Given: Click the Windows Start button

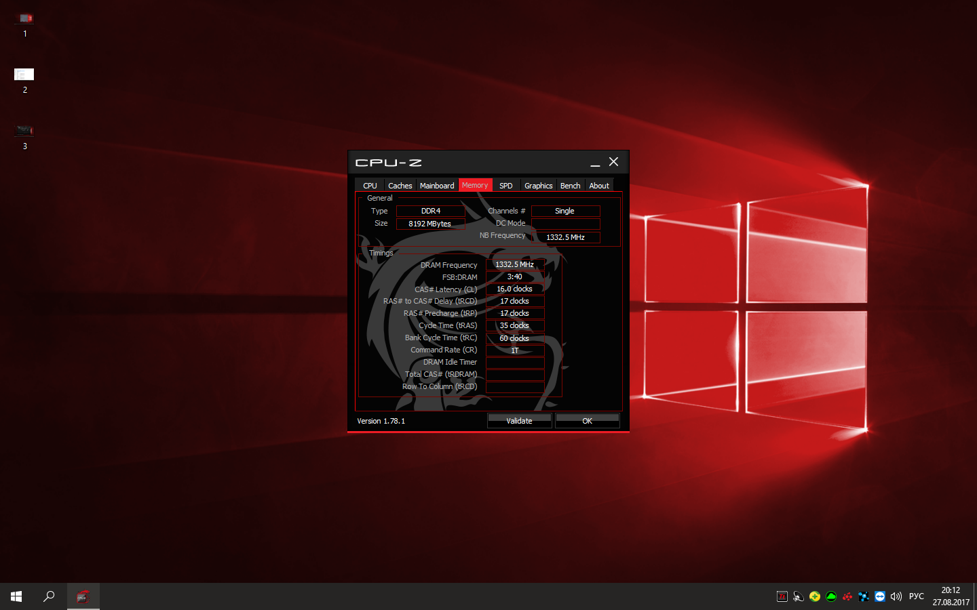Looking at the screenshot, I should [16, 596].
